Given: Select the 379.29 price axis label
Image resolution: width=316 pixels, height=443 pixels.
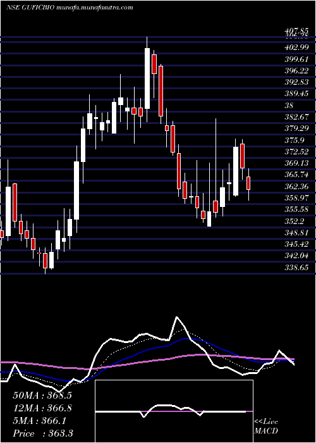Looking at the screenshot, I should 297,128.
